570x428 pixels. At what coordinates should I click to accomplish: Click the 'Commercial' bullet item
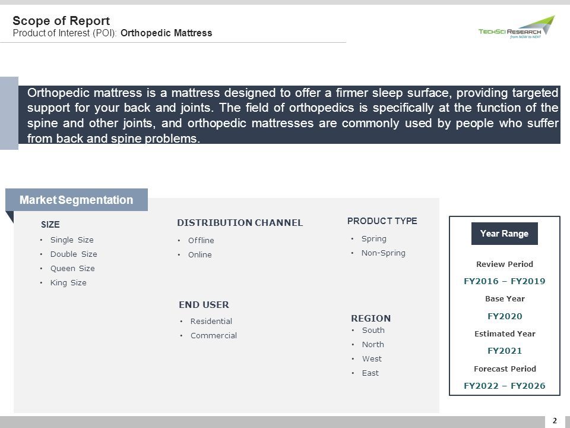(214, 335)
